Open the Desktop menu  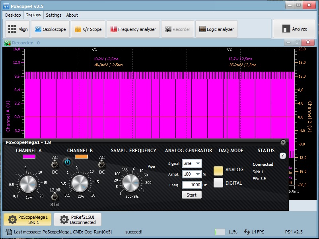click(x=13, y=15)
